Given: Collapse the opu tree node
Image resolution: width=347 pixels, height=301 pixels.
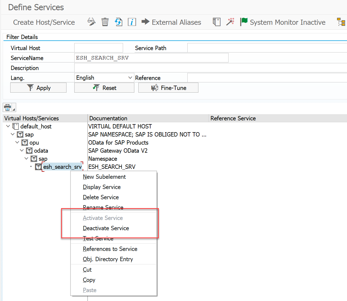Looking at the screenshot, I should point(17,142).
